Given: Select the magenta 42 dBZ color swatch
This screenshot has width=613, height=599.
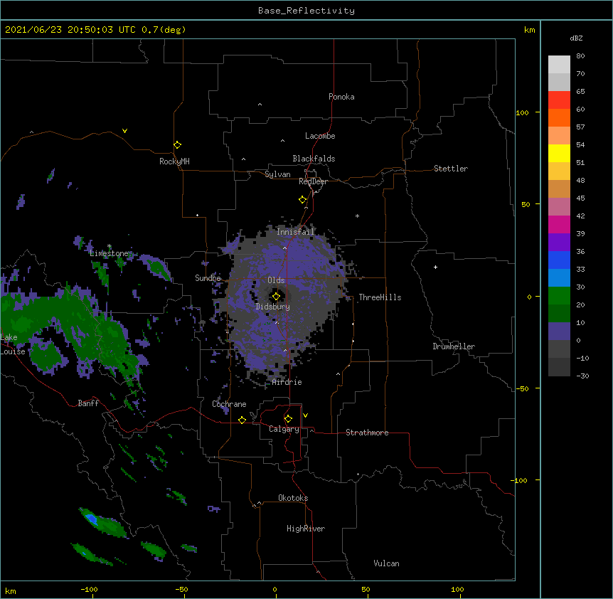Looking at the screenshot, I should pos(559,224).
